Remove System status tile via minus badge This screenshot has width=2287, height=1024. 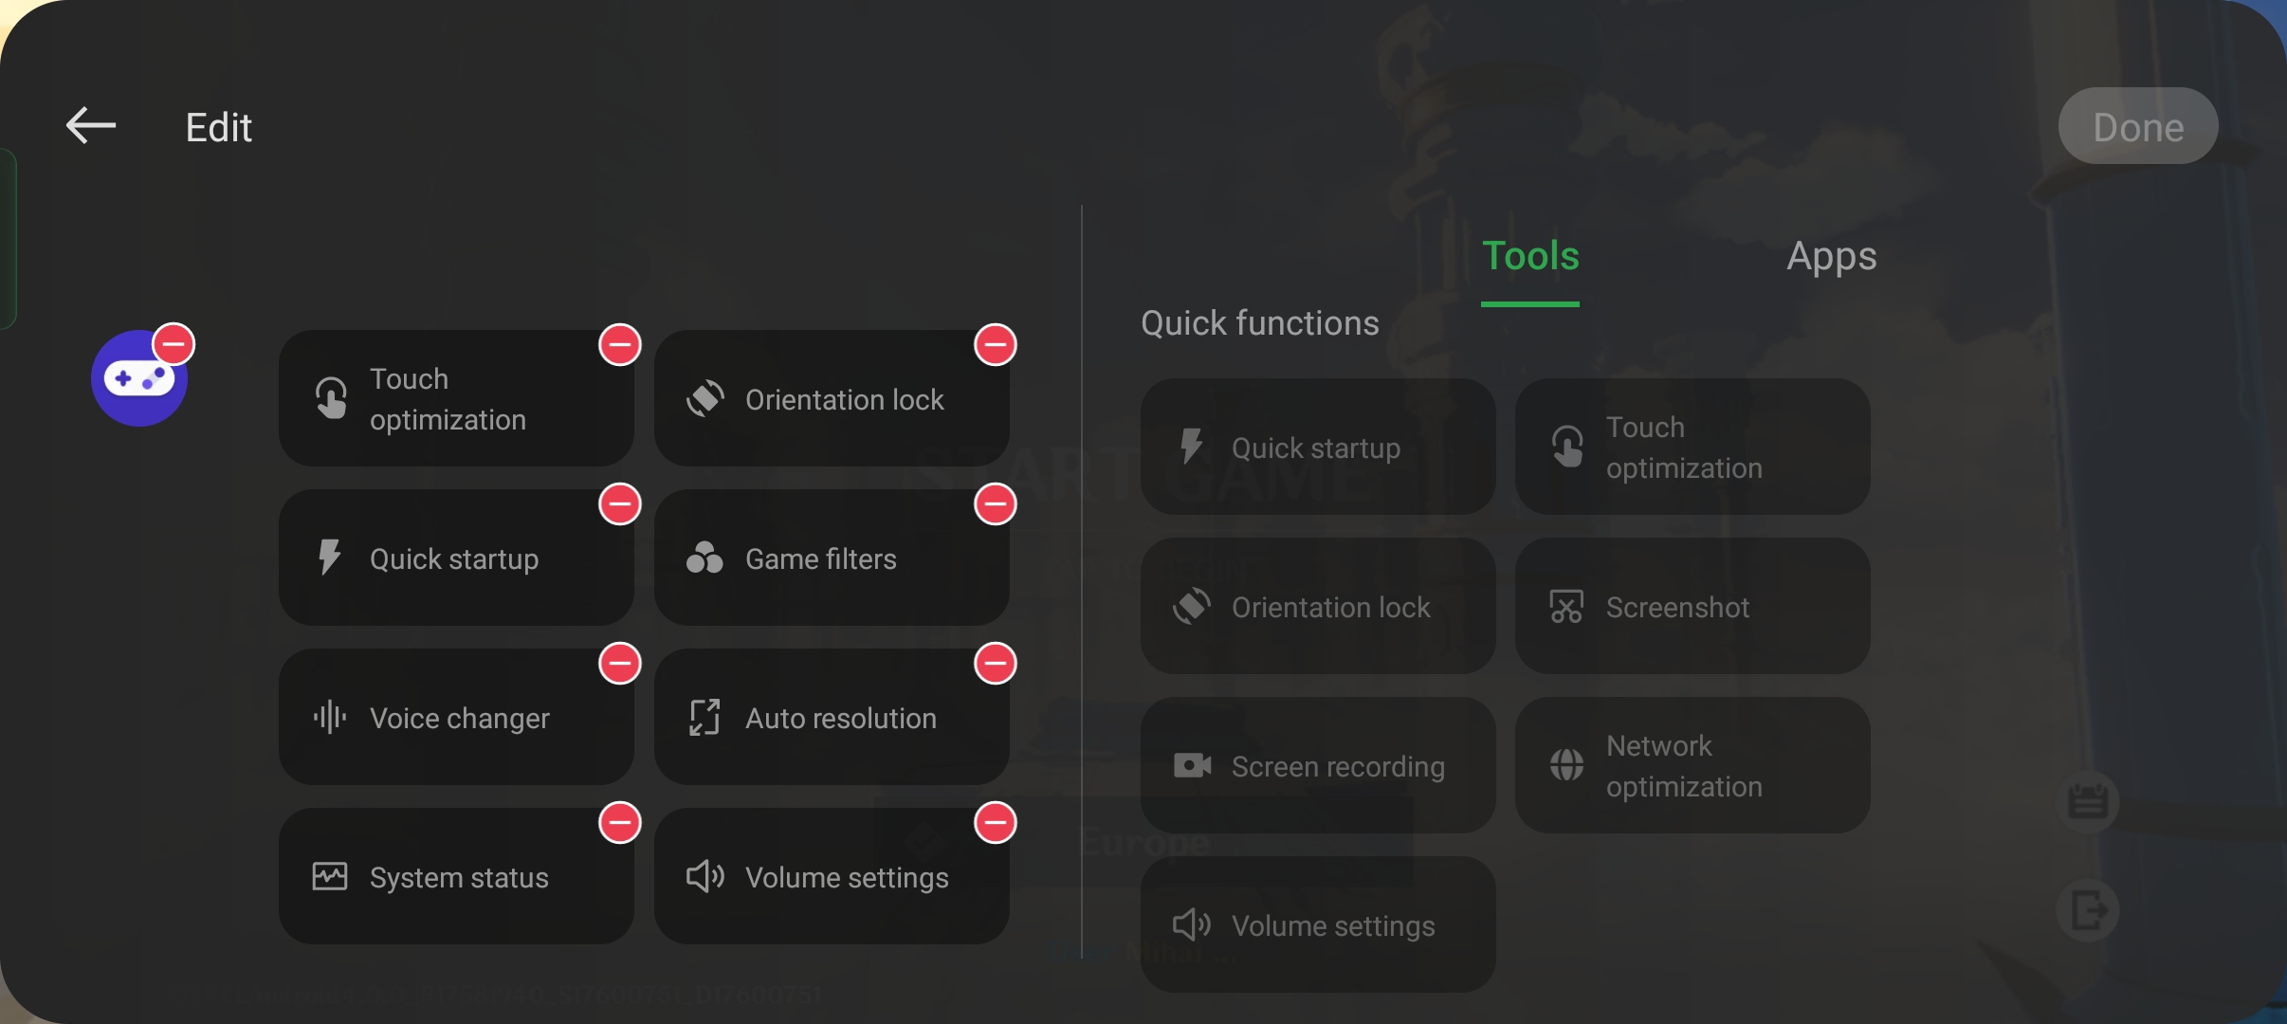pyautogui.click(x=620, y=823)
